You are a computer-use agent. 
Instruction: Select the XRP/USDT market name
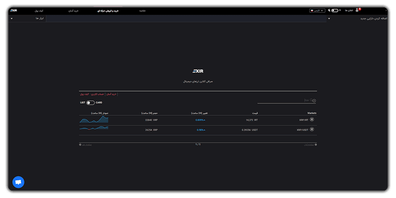[303, 130]
